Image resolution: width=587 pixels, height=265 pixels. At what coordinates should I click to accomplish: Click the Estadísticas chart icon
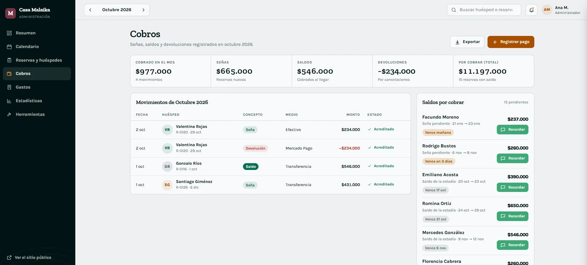[9, 101]
